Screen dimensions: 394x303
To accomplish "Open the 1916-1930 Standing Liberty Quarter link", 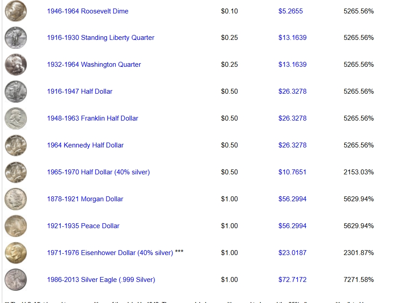I will 101,38.
